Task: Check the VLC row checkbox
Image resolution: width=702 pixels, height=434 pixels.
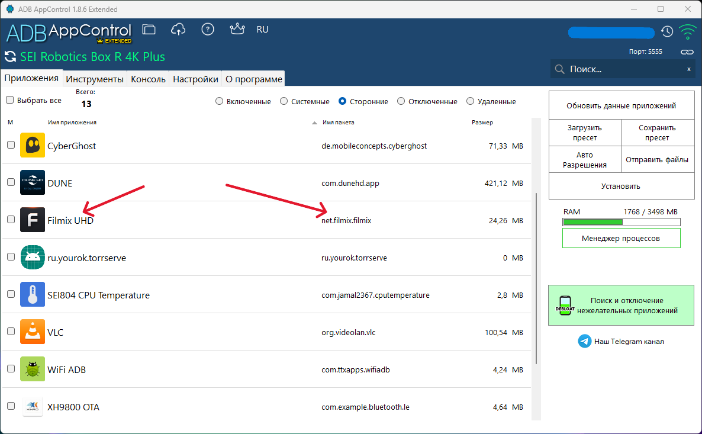Action: click(11, 331)
